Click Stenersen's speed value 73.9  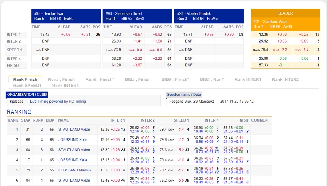coord(117,50)
